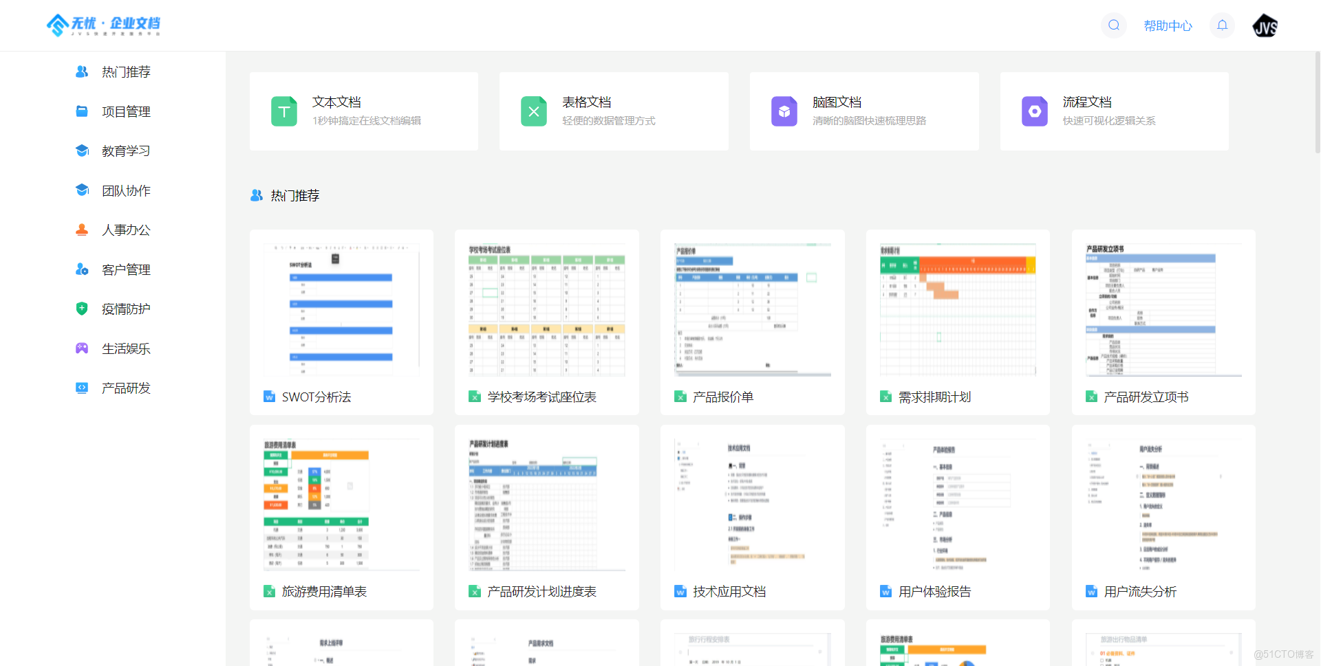Click the doc icon beside 用户流失分析
The height and width of the screenshot is (666, 1321).
point(1092,591)
